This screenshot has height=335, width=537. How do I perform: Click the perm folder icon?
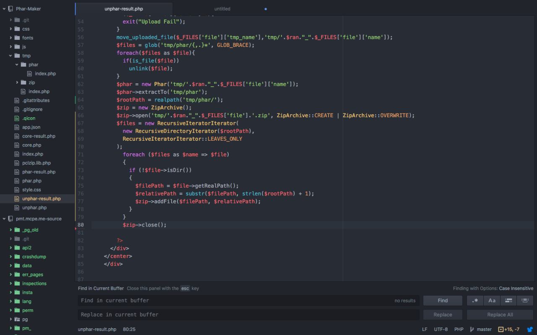[17, 310]
